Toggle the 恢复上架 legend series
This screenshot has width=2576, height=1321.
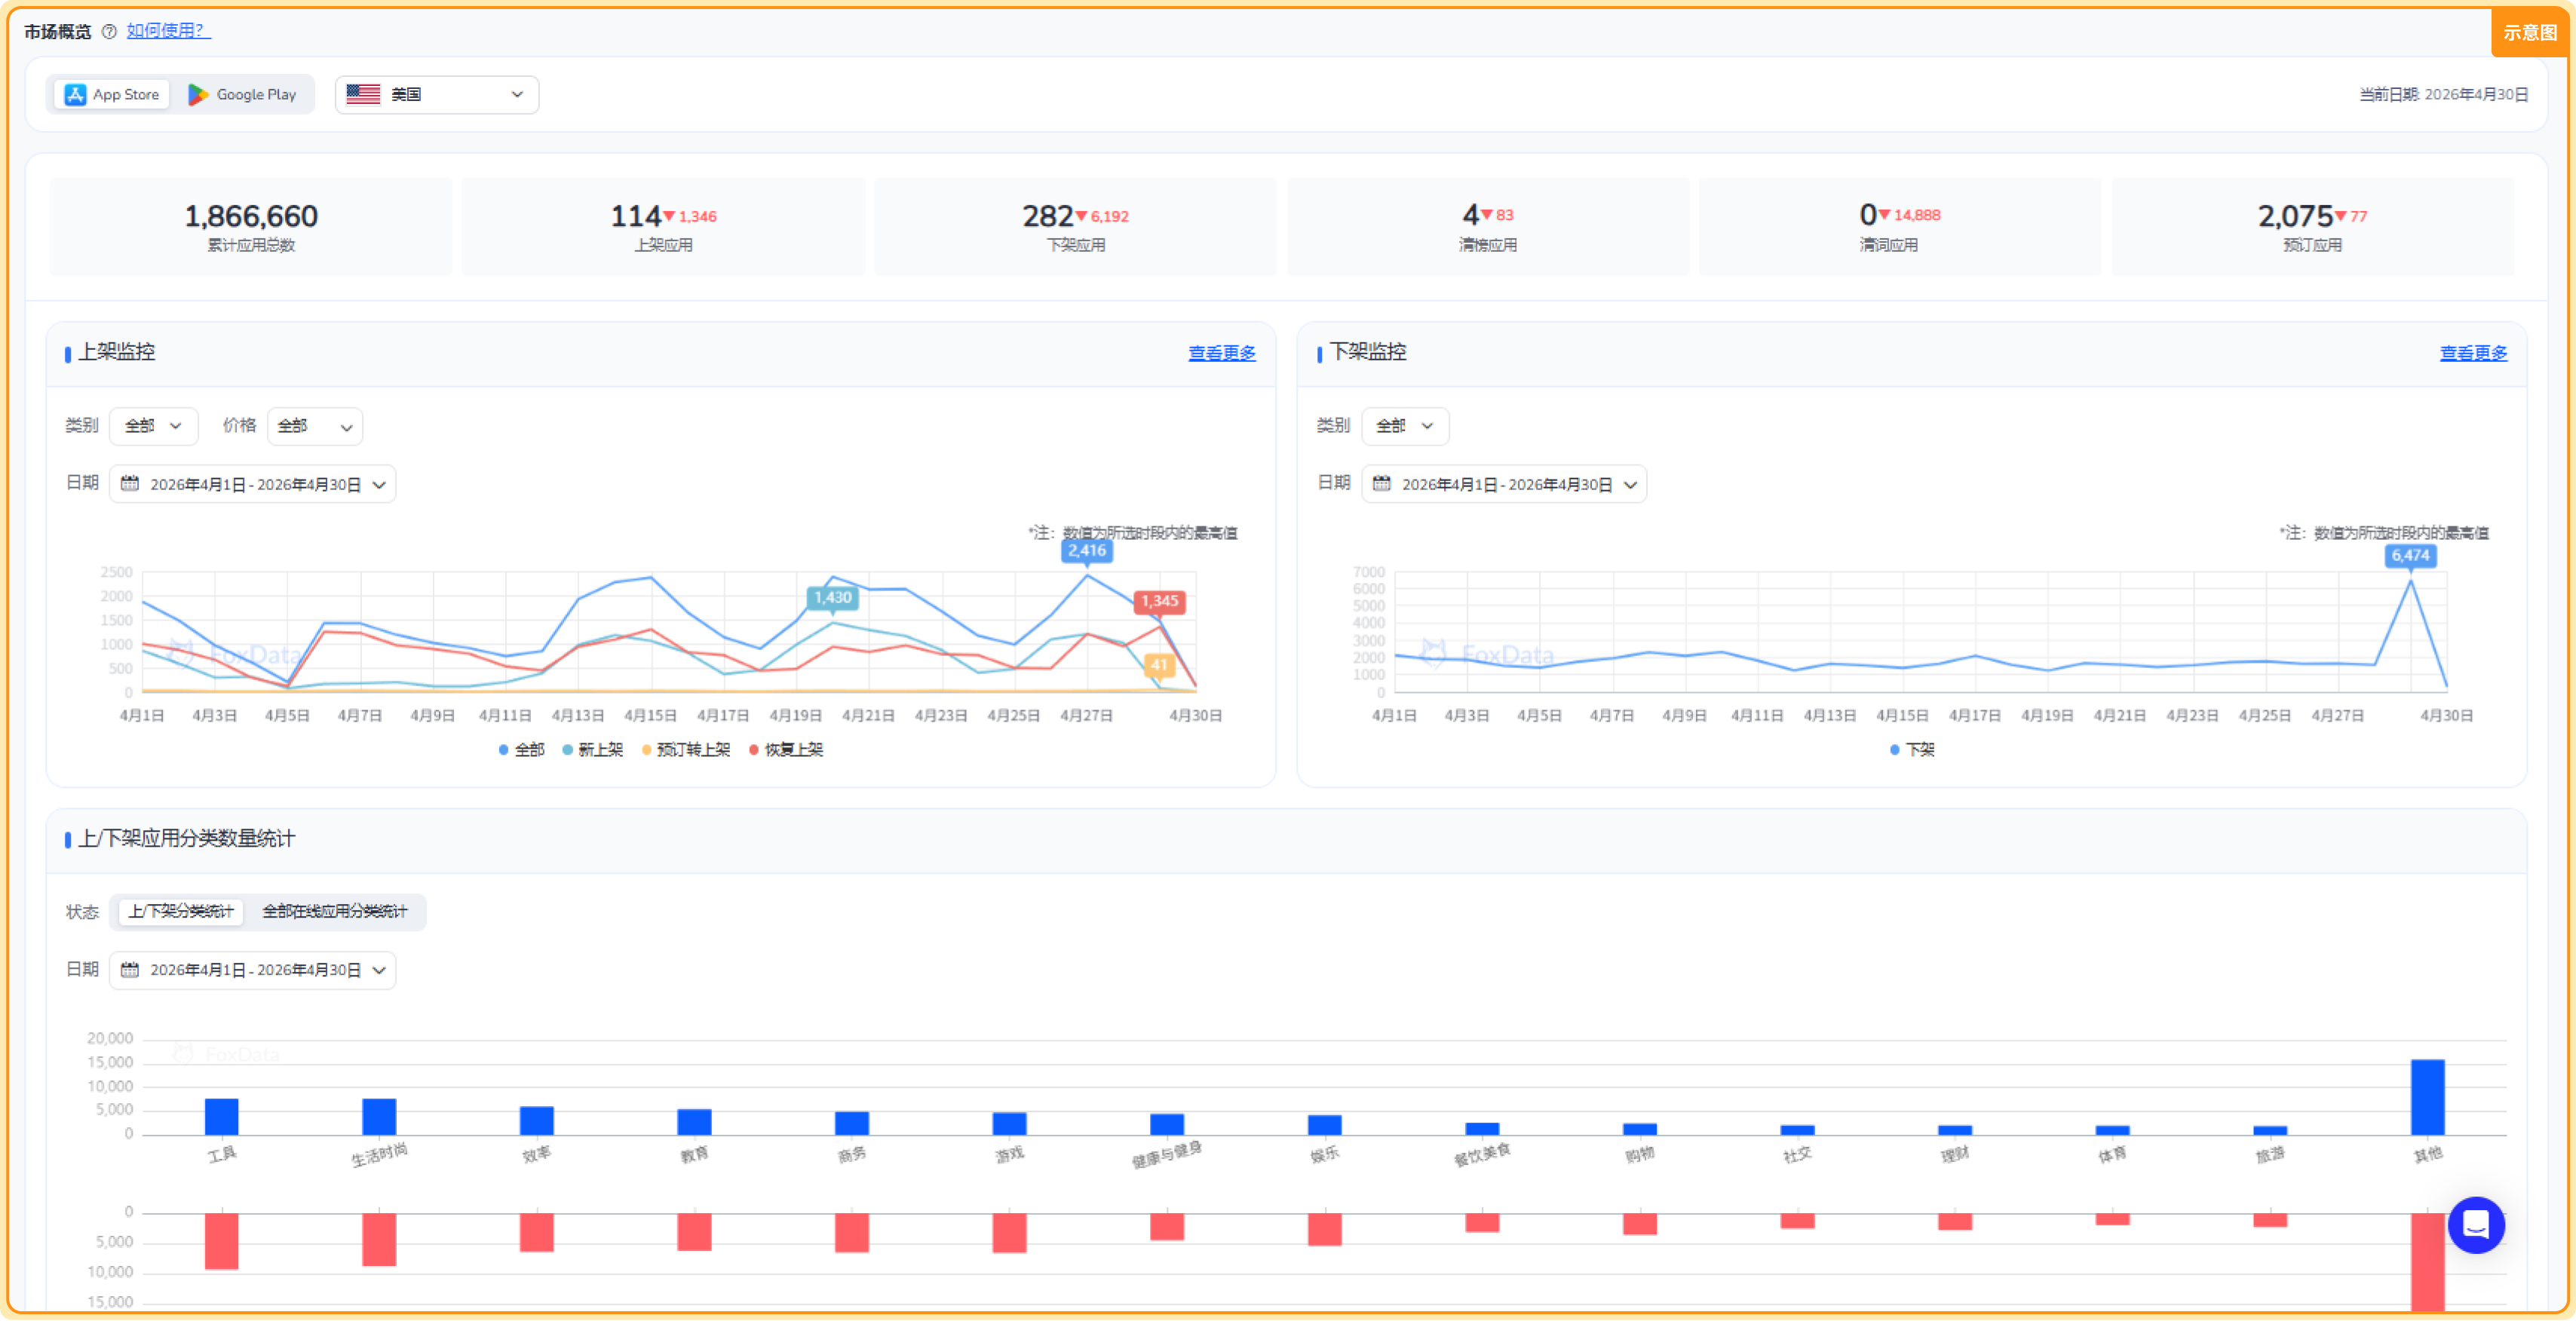786,750
